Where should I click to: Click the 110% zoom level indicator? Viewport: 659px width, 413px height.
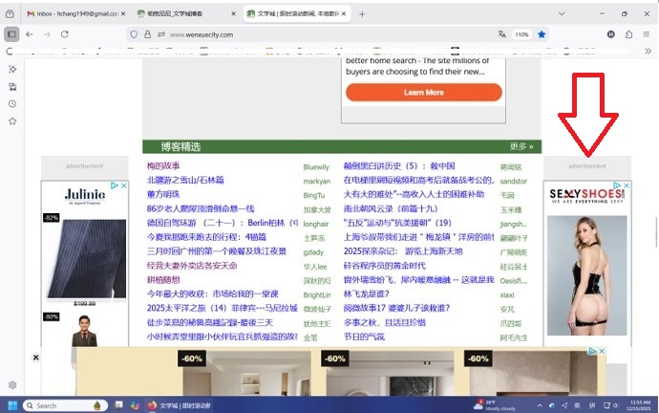521,34
